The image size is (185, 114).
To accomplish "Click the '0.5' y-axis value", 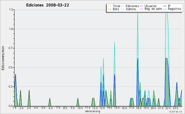I will (10, 67).
